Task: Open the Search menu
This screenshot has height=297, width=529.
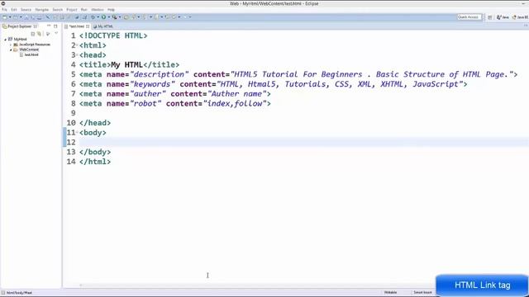Action: point(58,10)
